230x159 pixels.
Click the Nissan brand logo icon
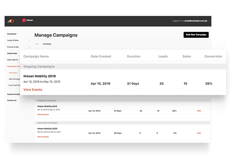coord(24,20)
